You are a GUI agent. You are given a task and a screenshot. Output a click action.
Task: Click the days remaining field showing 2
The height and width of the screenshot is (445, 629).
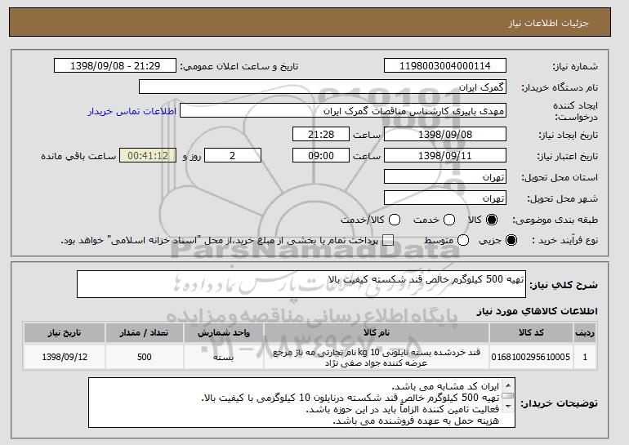(x=233, y=156)
